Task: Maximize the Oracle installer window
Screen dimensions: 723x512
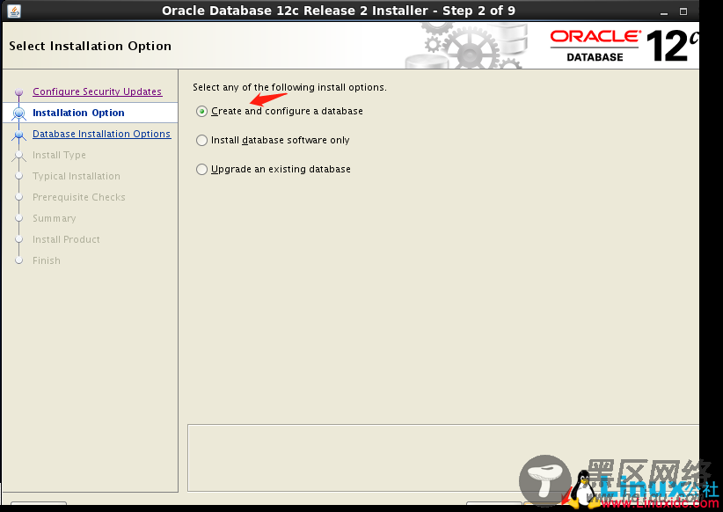Action: 683,11
